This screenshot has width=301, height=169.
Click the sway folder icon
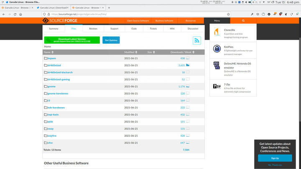click(46, 129)
